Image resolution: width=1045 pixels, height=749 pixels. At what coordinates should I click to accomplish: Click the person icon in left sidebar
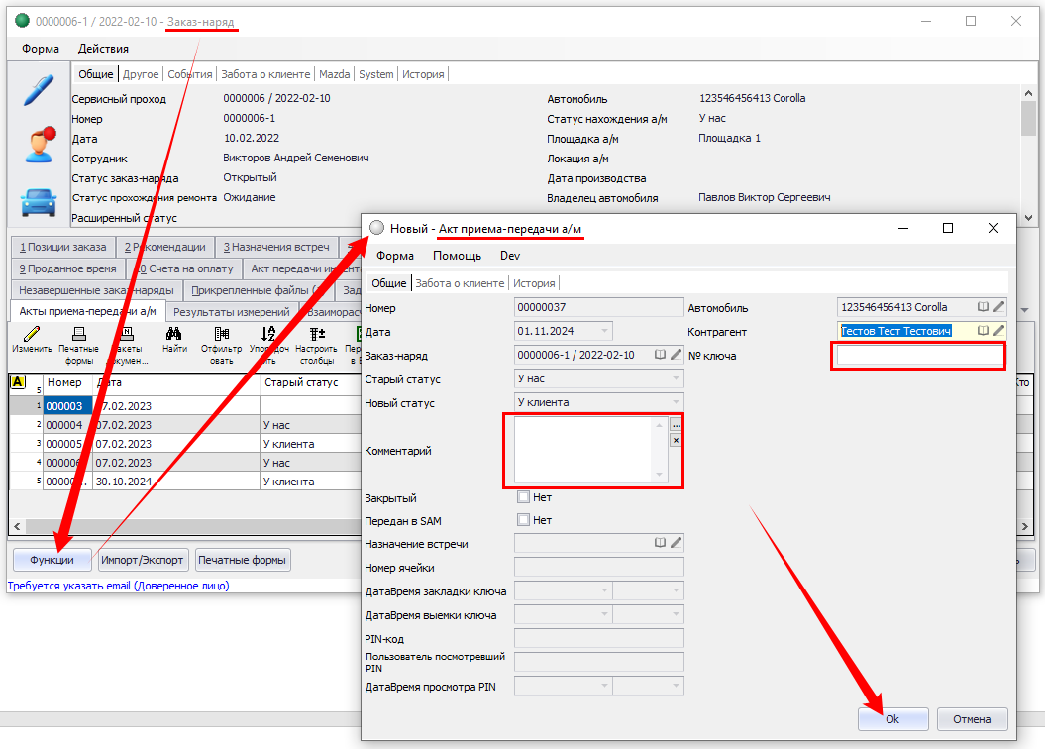(39, 146)
